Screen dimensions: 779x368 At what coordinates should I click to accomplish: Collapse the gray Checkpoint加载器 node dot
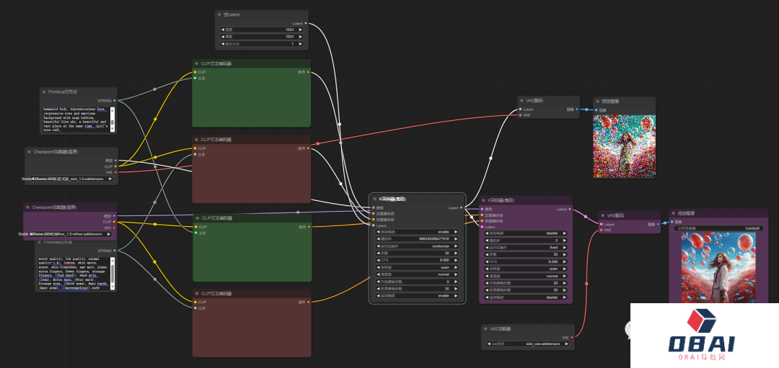(30, 152)
